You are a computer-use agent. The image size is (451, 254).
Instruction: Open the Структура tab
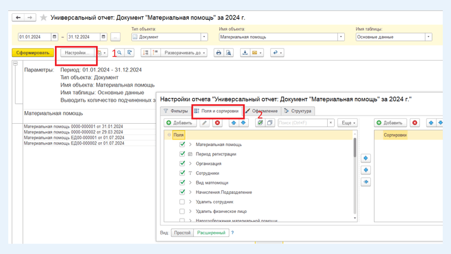[298, 111]
